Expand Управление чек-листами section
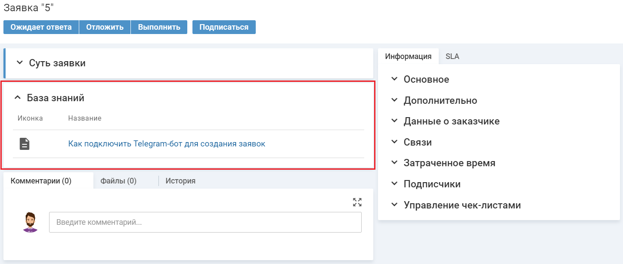 point(394,205)
